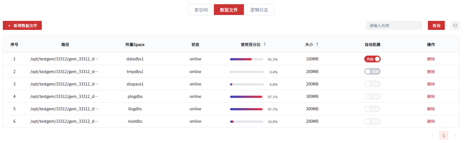Select the 数据文件 tab
466x147 pixels.
tap(229, 10)
